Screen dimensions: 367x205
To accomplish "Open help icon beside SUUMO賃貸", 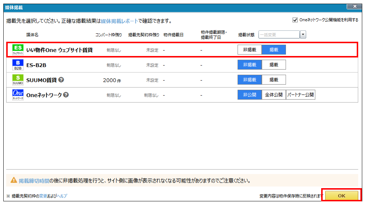I will (61, 79).
